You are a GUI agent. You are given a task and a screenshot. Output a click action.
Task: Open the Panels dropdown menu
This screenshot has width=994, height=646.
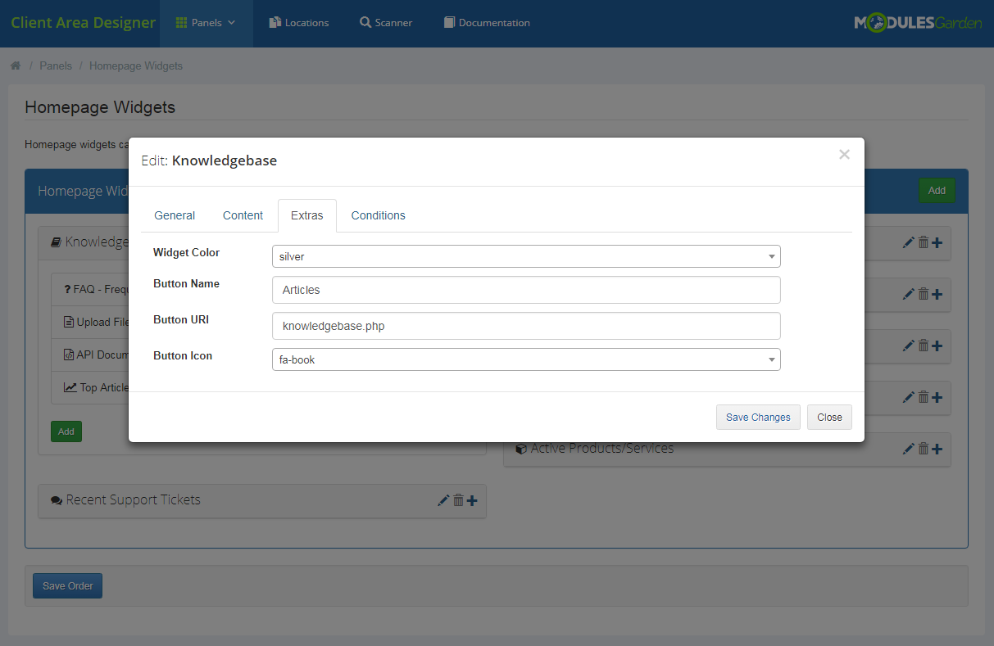(206, 23)
